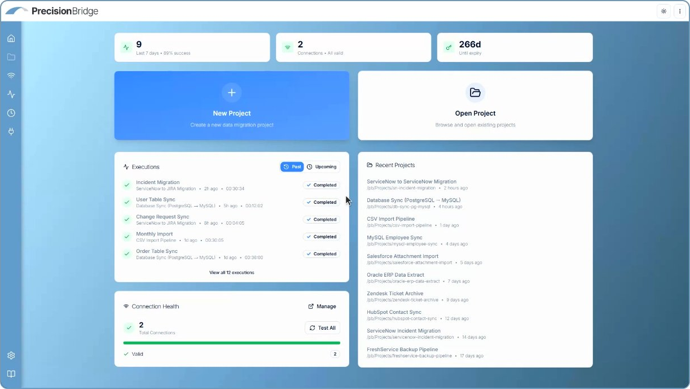This screenshot has height=389, width=690.
Task: Open Zendesk Ticket Archive project
Action: [x=475, y=296]
